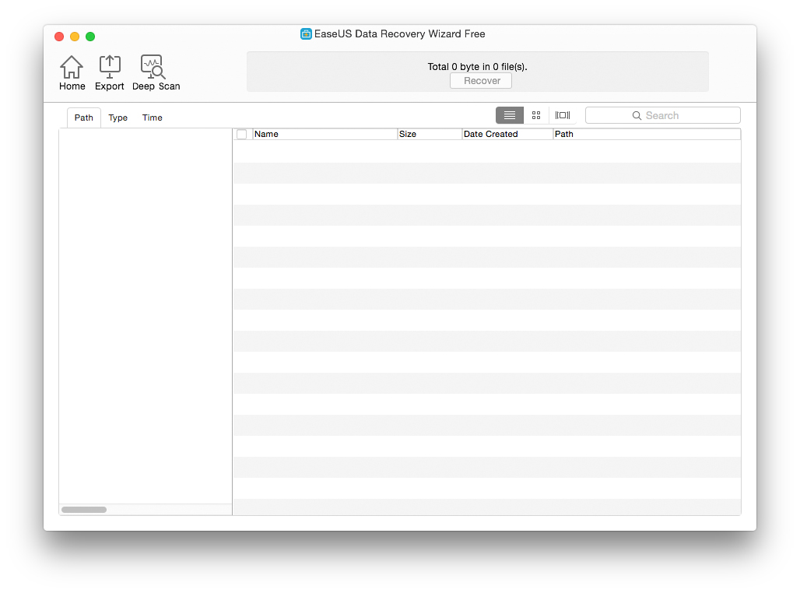This screenshot has height=593, width=800.
Task: Click the EaseUS app icon in title
Action: coord(306,34)
